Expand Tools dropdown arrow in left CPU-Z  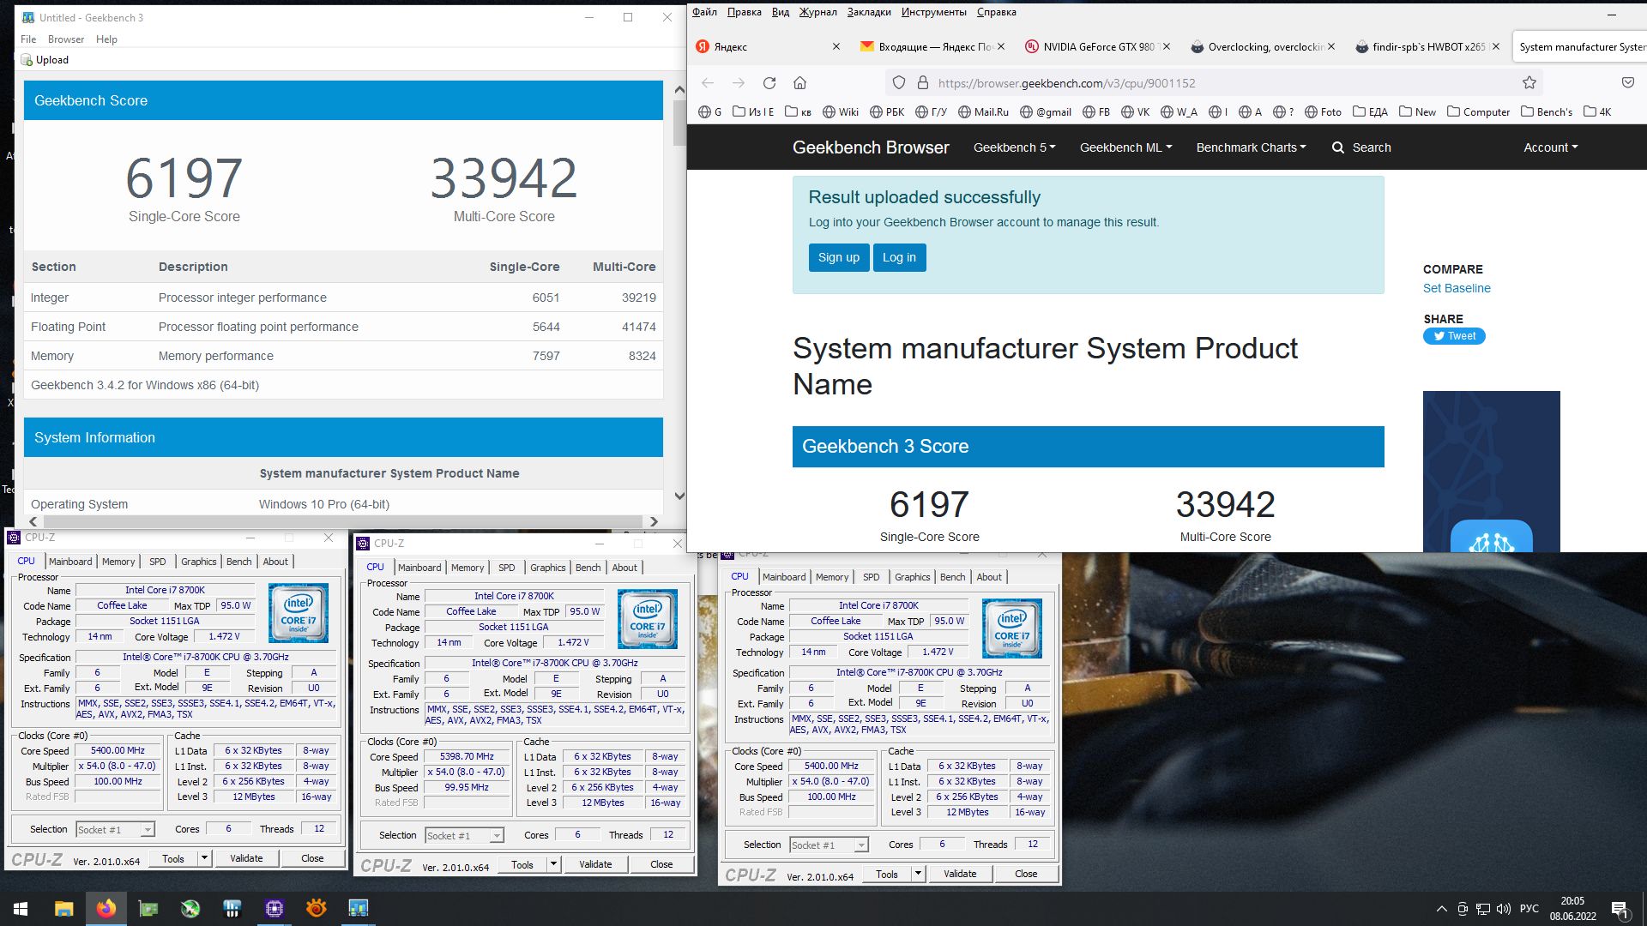click(204, 858)
